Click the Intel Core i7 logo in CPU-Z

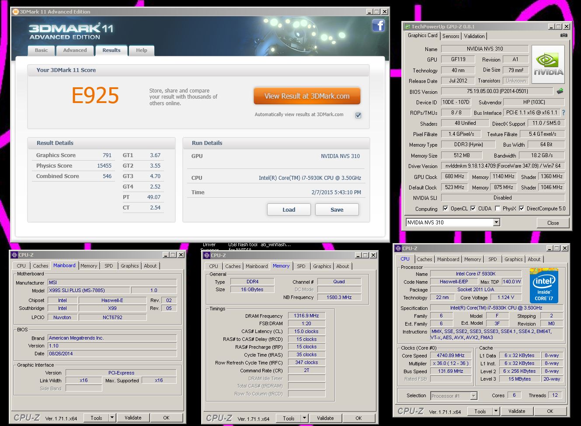(x=544, y=285)
